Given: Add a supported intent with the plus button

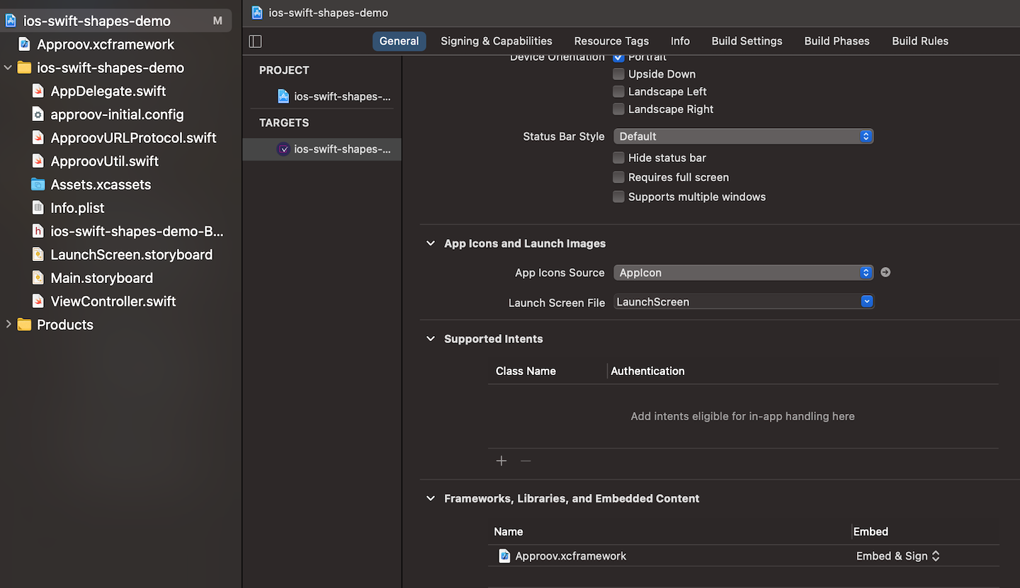Looking at the screenshot, I should 501,461.
